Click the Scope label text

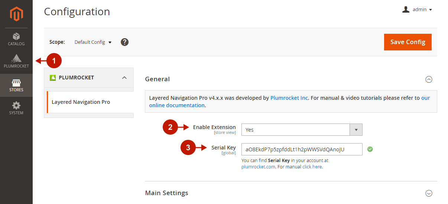pos(57,42)
